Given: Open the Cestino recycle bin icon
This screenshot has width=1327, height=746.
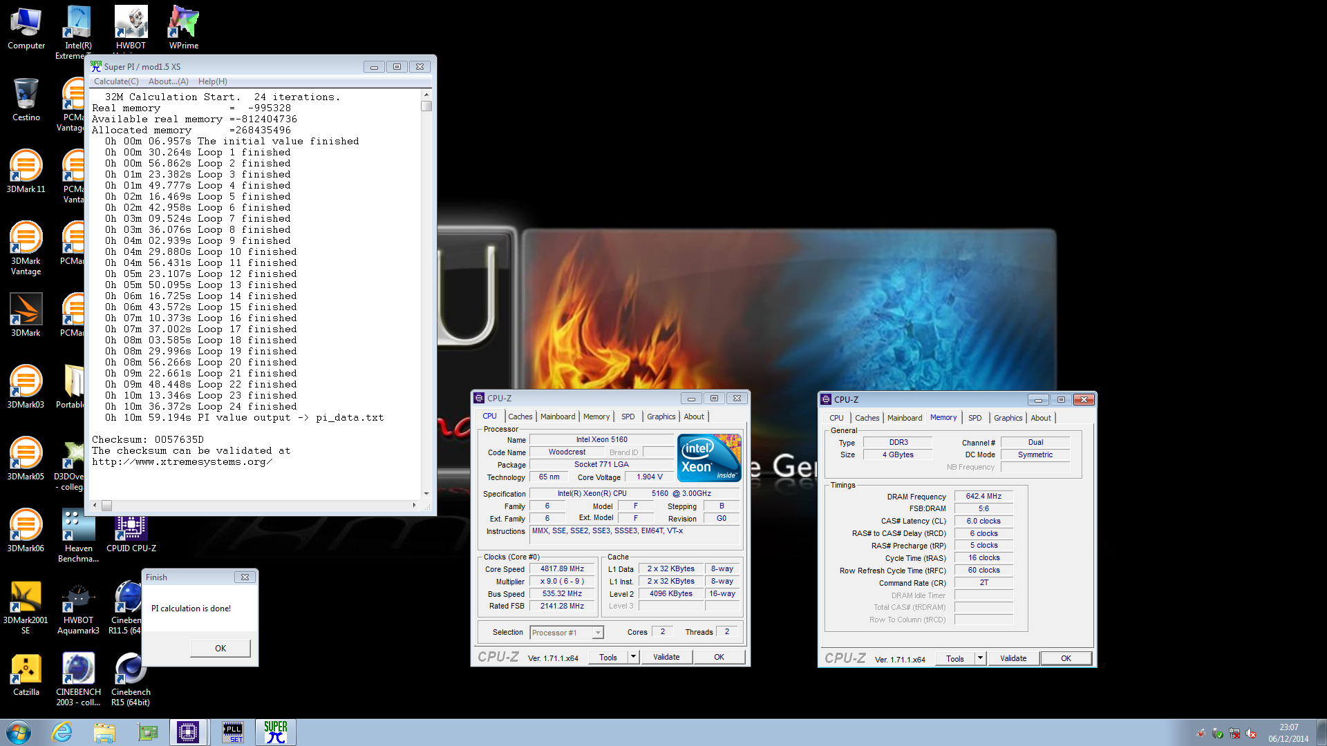Looking at the screenshot, I should [26, 100].
